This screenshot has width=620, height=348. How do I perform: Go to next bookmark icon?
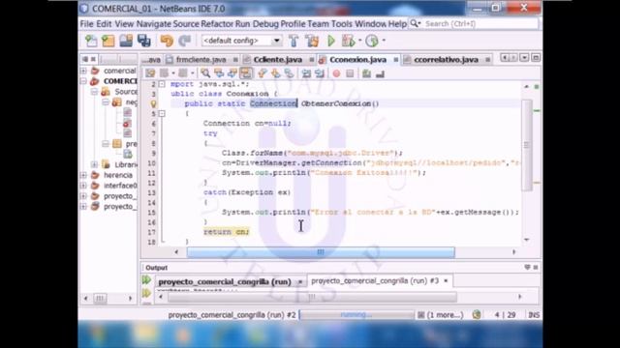275,73
